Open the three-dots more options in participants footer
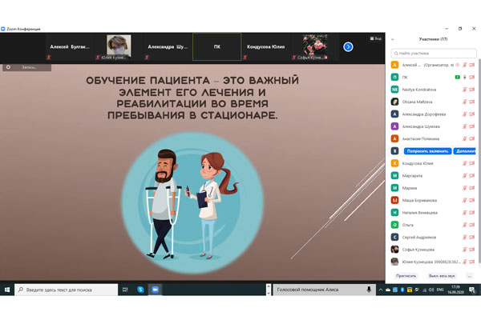The height and width of the screenshot is (320, 481). click(469, 276)
